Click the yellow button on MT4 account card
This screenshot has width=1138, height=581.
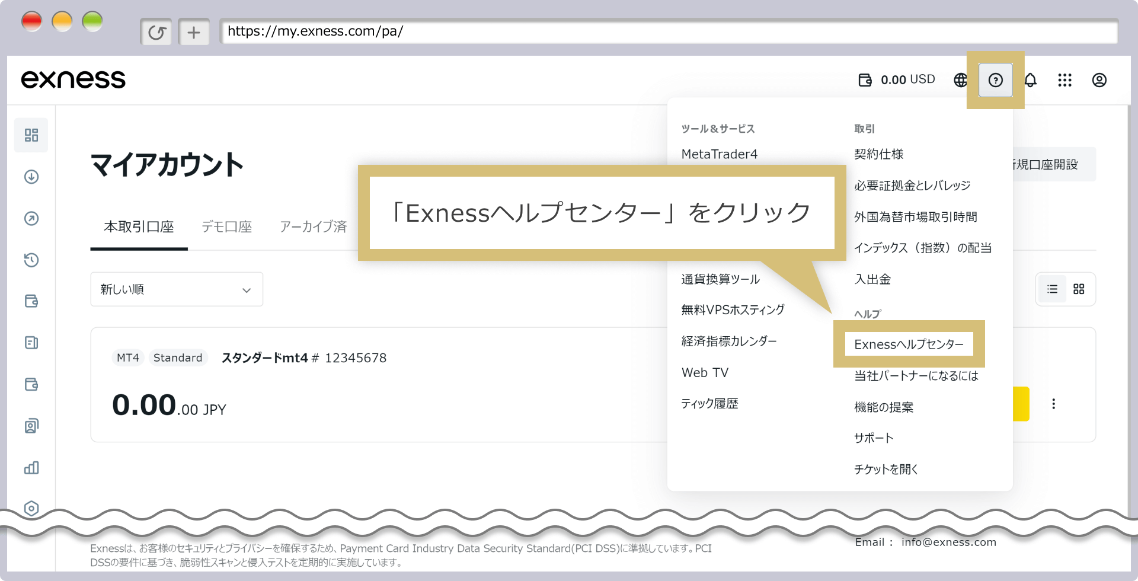[x=1021, y=404]
